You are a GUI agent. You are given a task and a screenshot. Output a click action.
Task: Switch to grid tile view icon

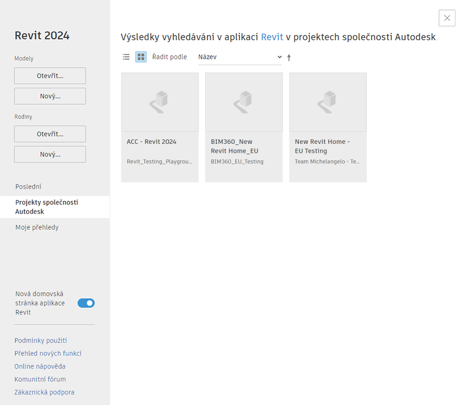(141, 57)
